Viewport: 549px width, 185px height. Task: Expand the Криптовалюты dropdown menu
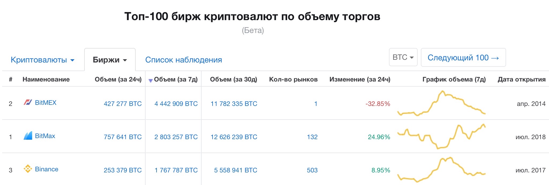[42, 60]
